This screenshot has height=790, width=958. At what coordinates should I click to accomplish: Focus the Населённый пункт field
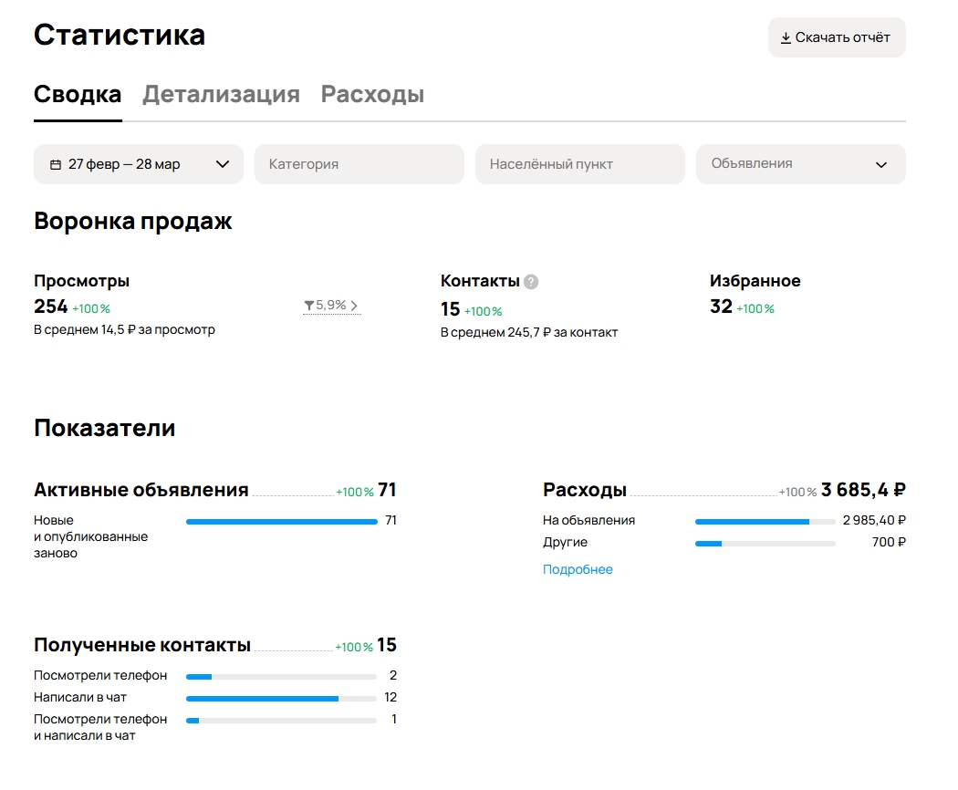579,164
